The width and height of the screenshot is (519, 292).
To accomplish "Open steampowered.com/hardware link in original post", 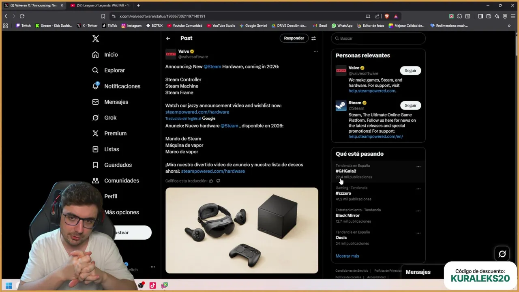I will pos(197,112).
